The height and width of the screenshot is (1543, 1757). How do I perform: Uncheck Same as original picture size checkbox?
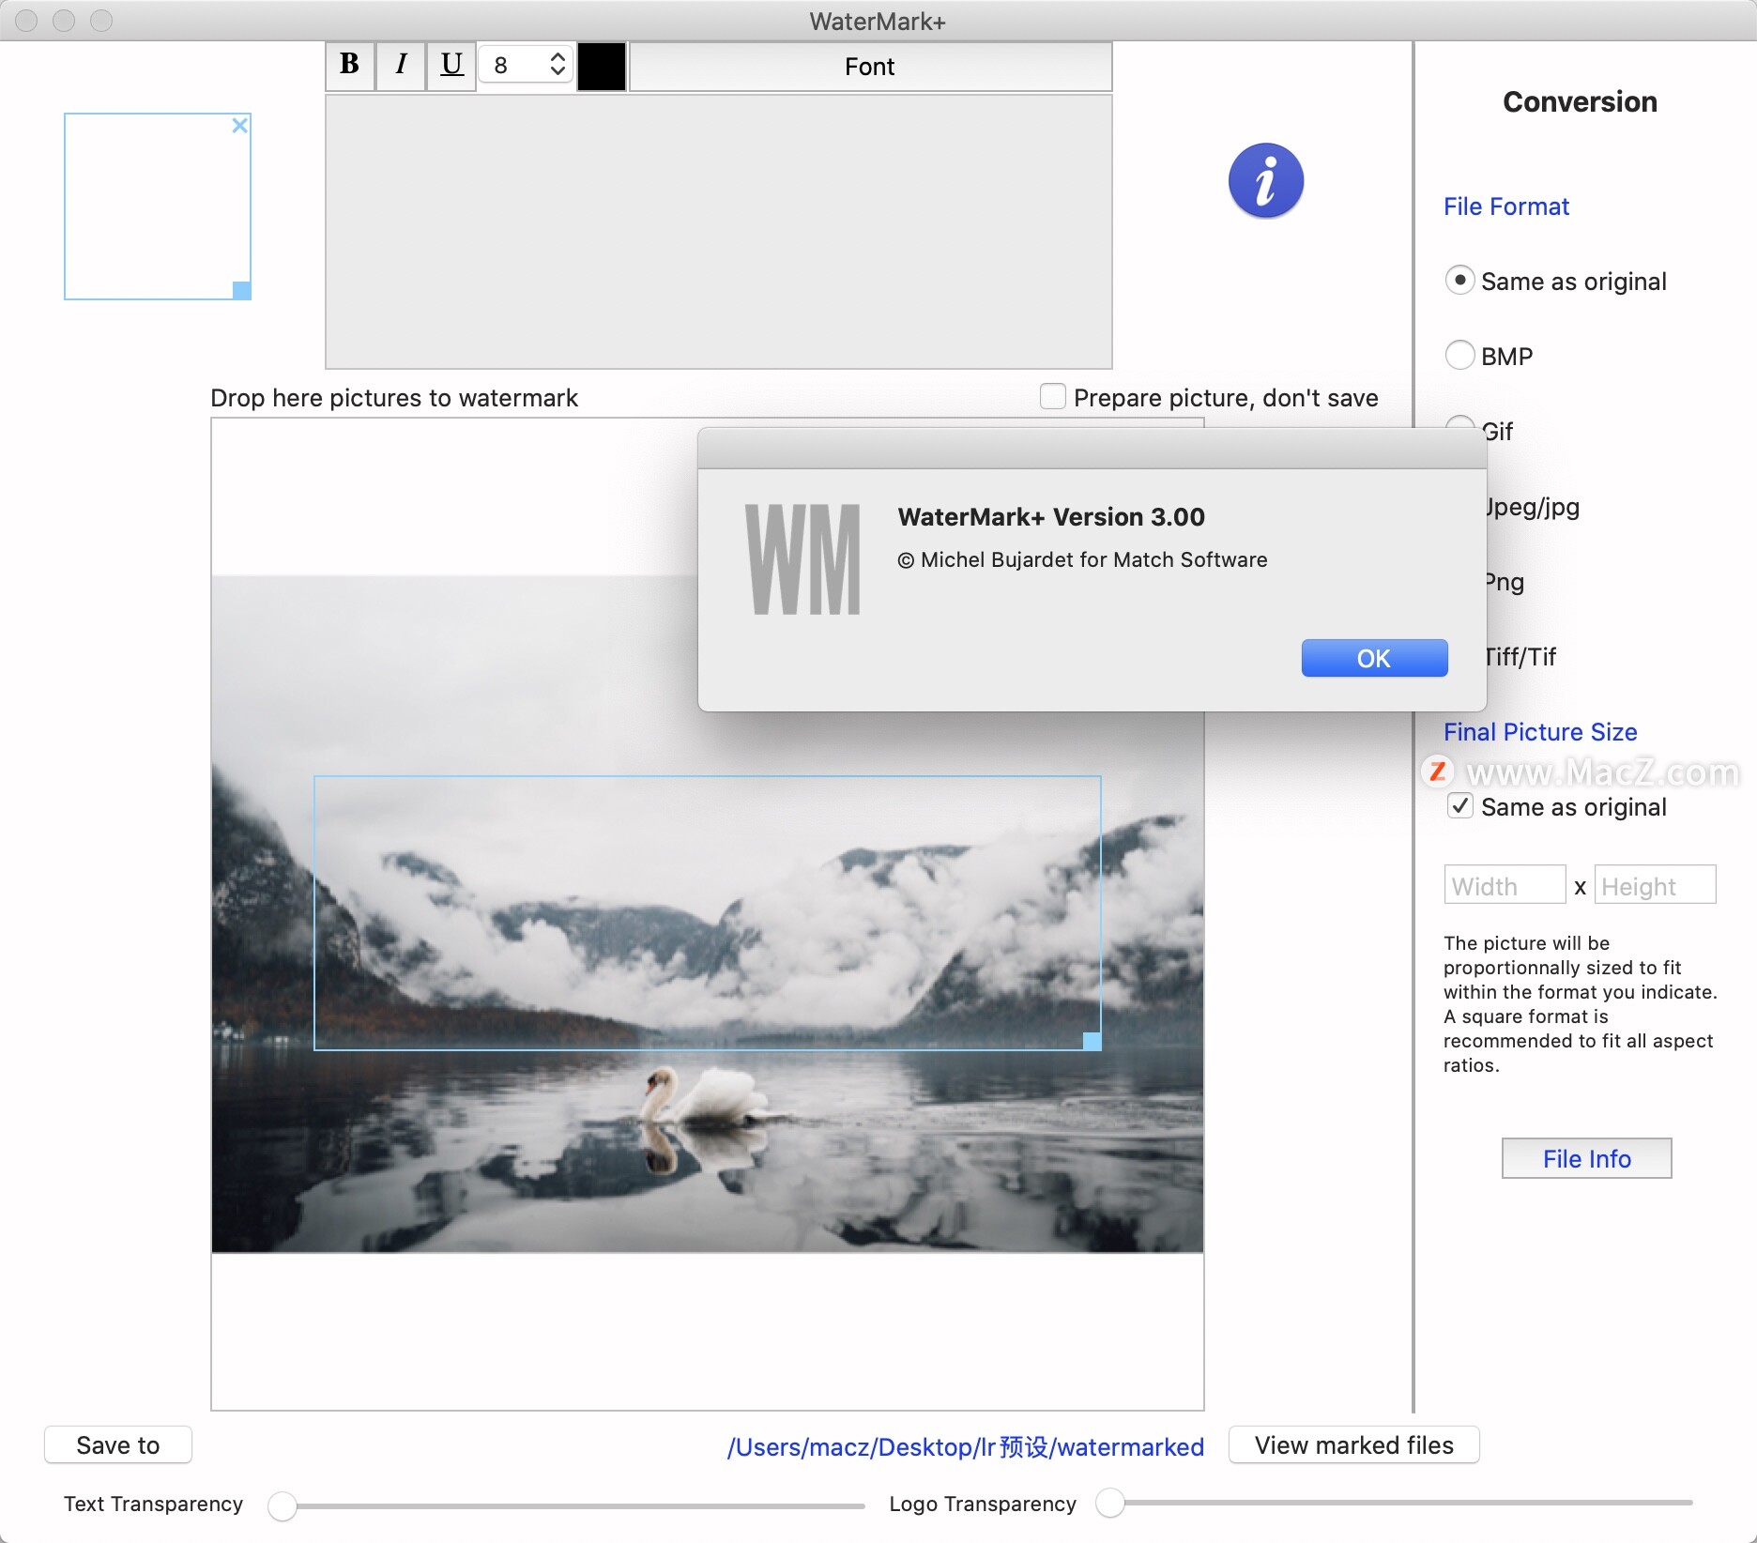[1460, 806]
